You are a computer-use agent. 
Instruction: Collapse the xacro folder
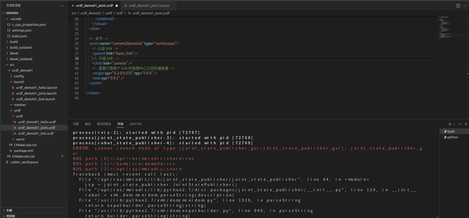[14, 139]
